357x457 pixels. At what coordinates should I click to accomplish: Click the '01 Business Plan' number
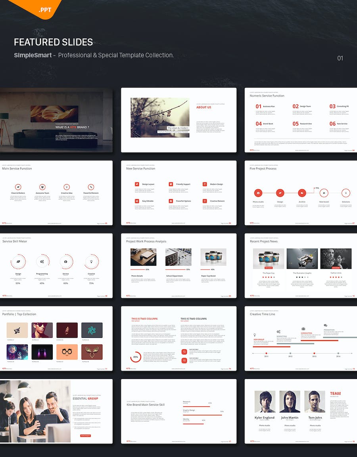coord(259,107)
